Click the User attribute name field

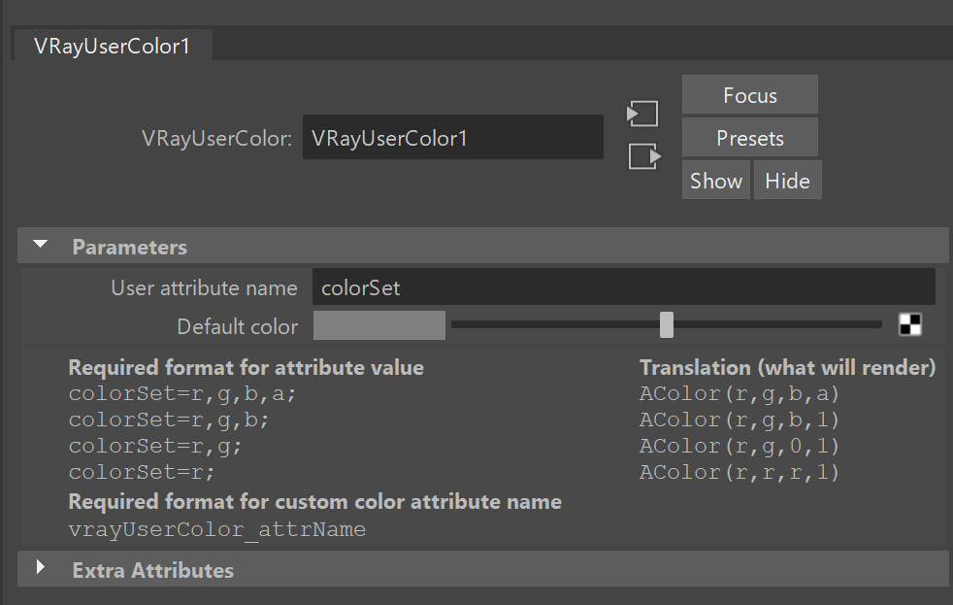tap(624, 287)
